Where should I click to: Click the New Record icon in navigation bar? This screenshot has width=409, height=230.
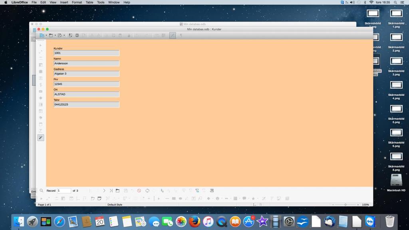point(118,190)
